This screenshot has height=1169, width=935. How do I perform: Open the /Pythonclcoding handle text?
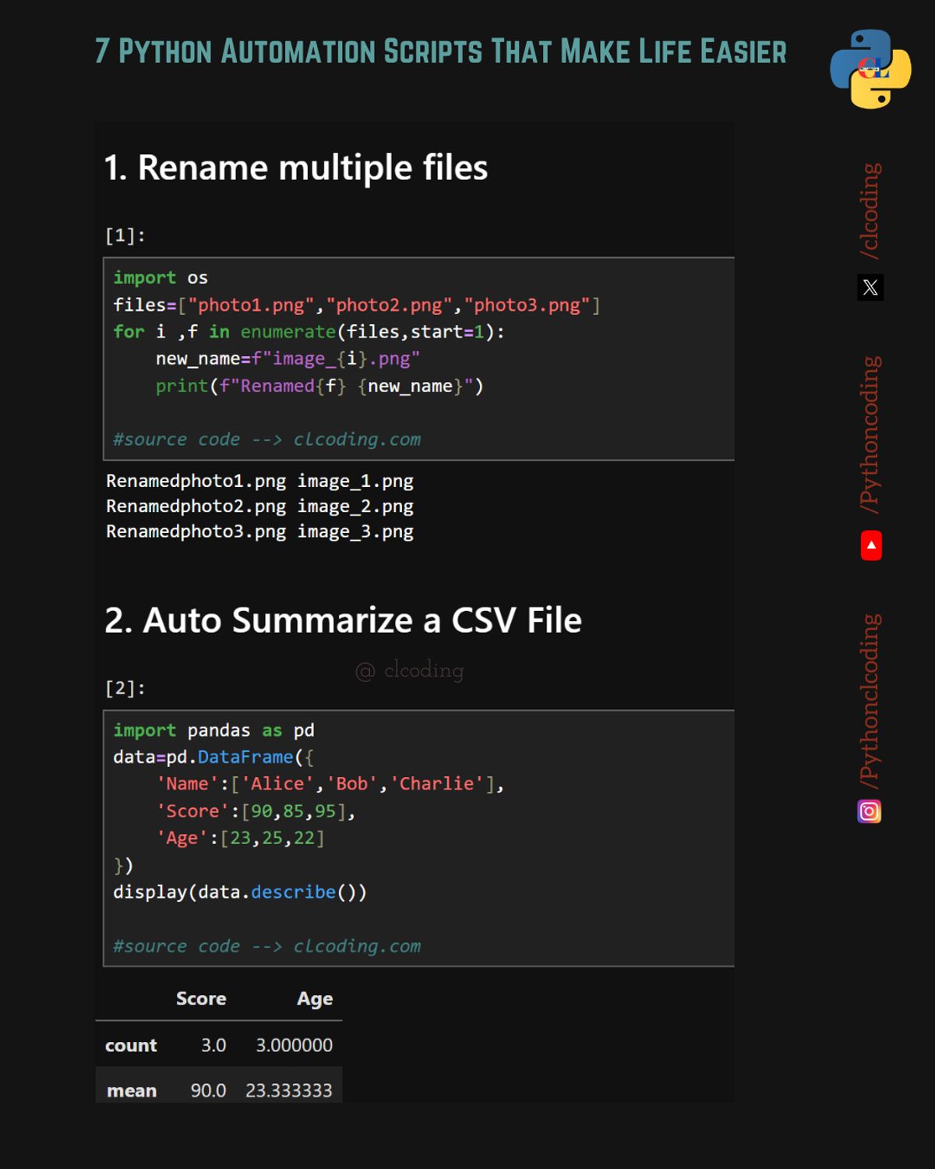point(870,701)
